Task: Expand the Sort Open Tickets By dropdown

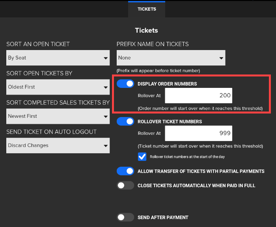Action: 58,87
